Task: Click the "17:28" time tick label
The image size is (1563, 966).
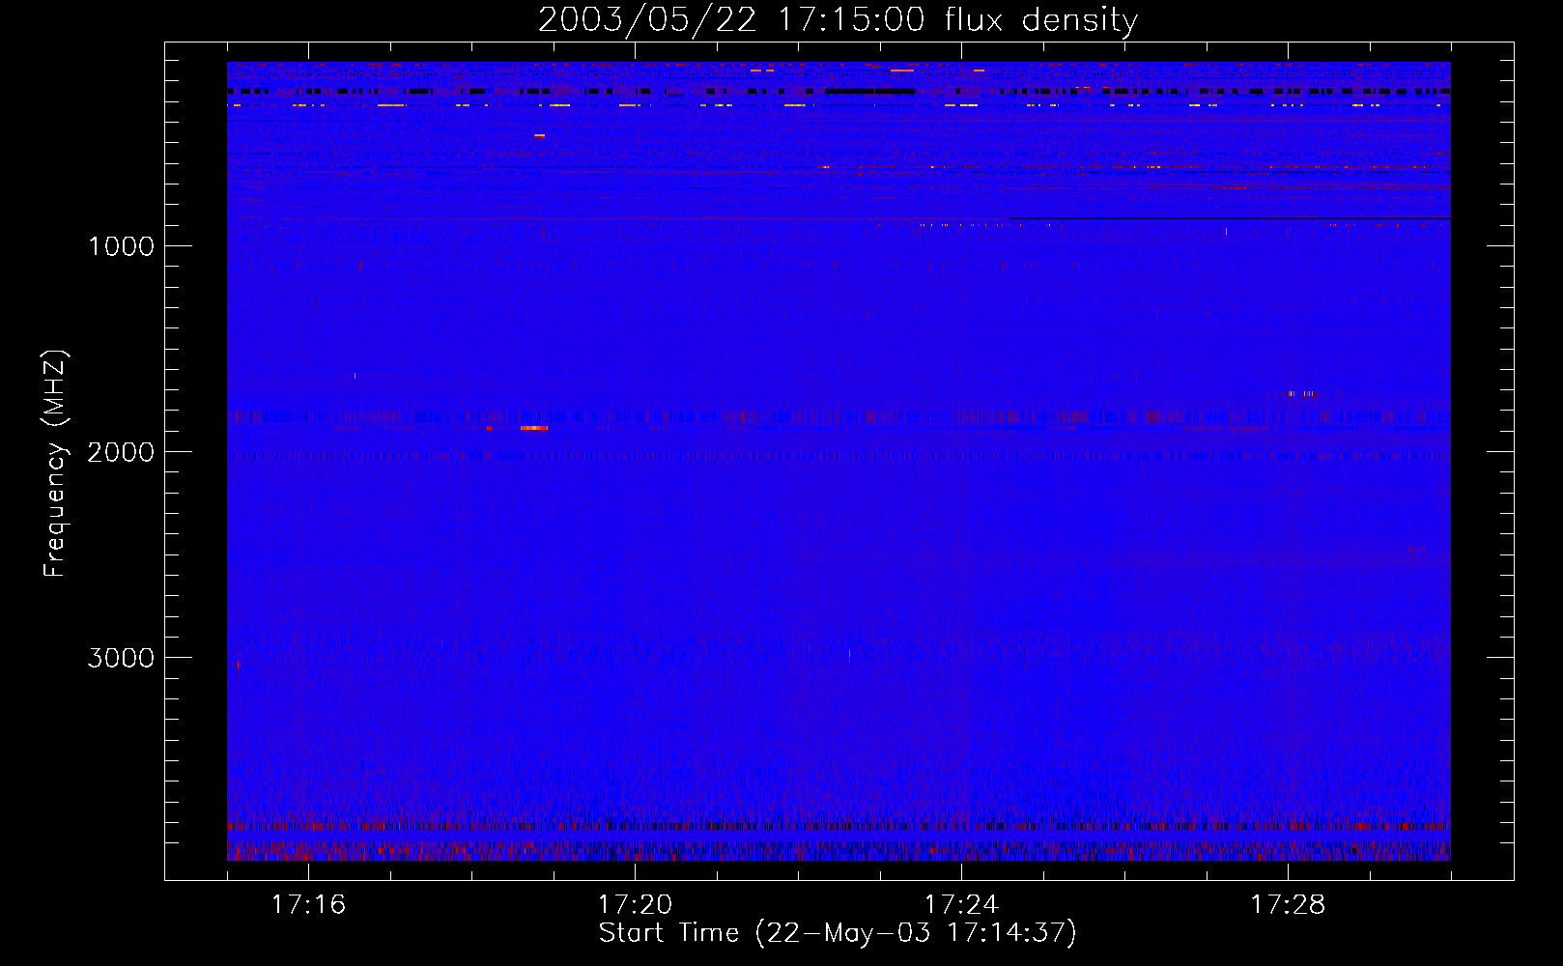Action: click(1288, 904)
